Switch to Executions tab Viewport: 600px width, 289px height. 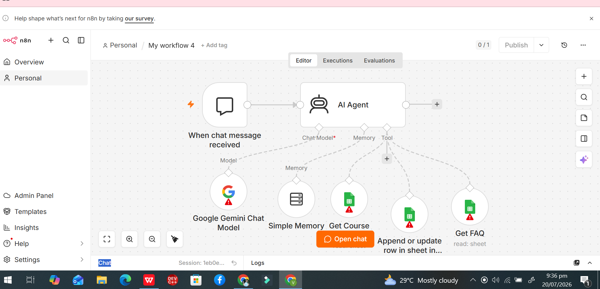coord(338,60)
